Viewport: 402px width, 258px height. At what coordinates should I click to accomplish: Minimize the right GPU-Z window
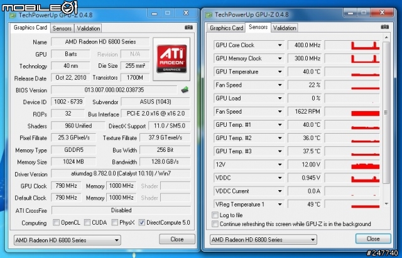[x=350, y=13]
